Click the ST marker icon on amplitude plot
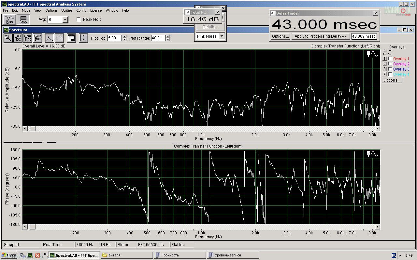Screen dimensions: 417x260 click(368, 54)
